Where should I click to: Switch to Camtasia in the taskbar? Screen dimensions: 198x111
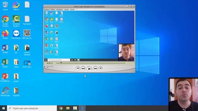pos(75,108)
